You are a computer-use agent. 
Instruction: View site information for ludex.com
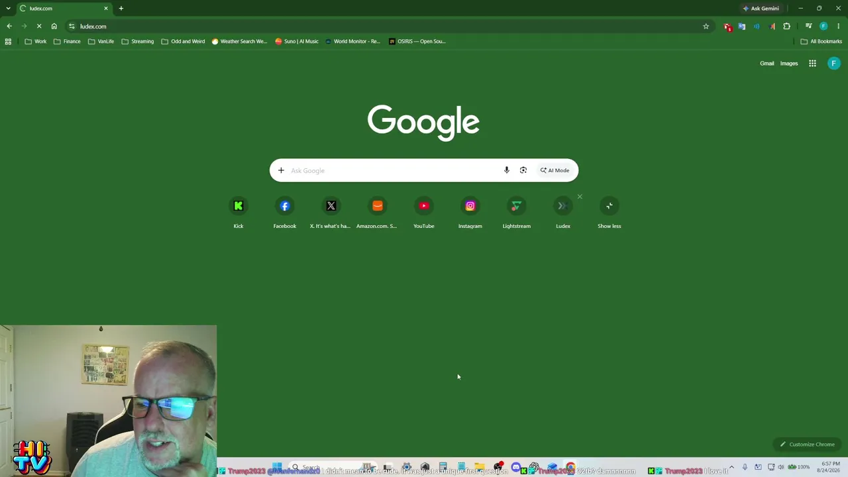pyautogui.click(x=72, y=26)
